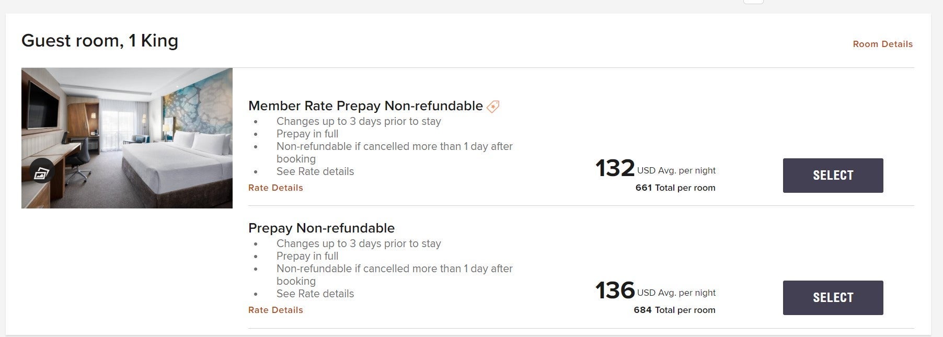This screenshot has width=943, height=337.
Task: Select the 132 USD Member Rate
Action: pos(833,176)
